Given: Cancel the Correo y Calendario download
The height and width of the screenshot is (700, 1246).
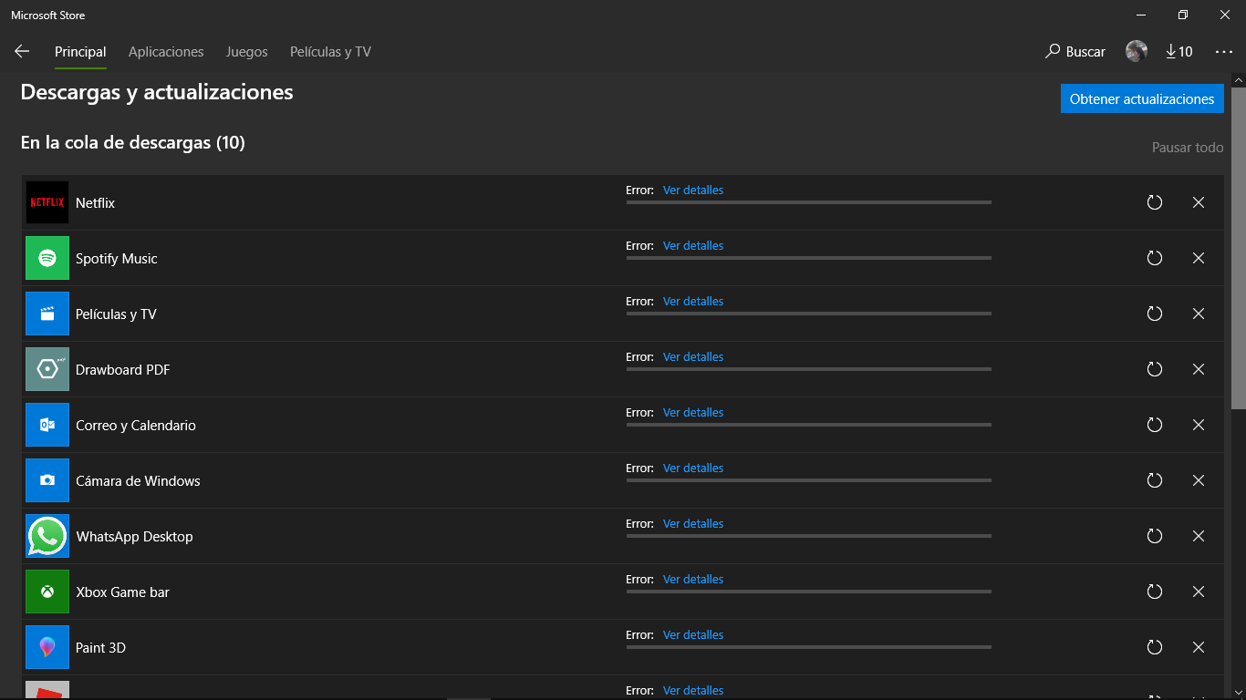Looking at the screenshot, I should 1199,425.
